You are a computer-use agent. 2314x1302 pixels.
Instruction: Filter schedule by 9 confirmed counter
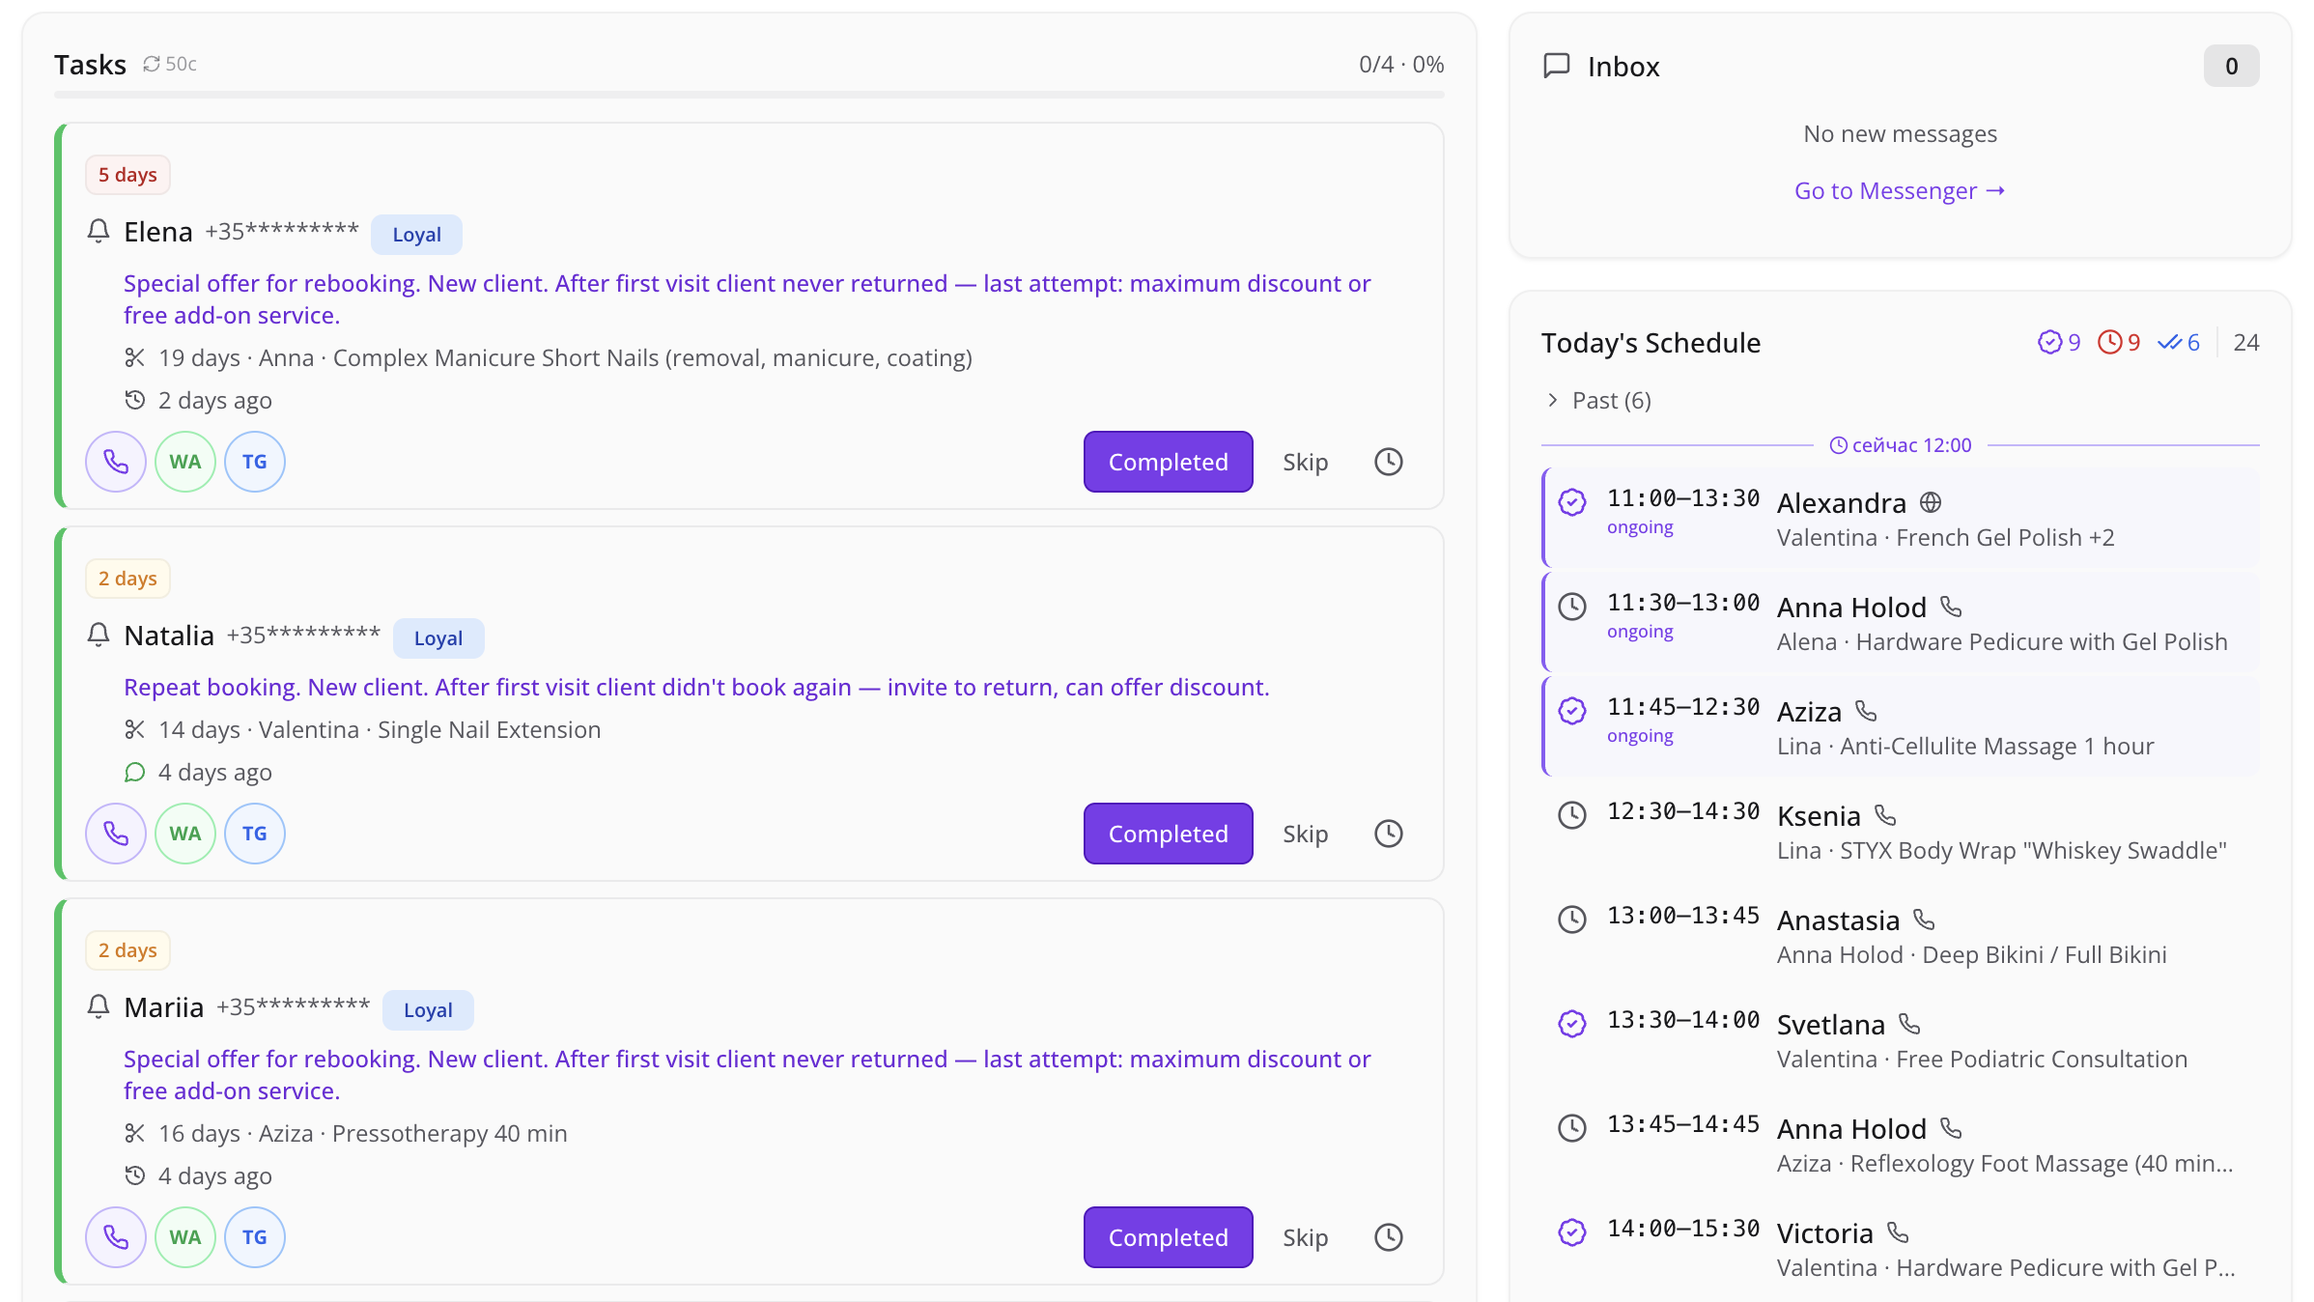(x=2059, y=342)
